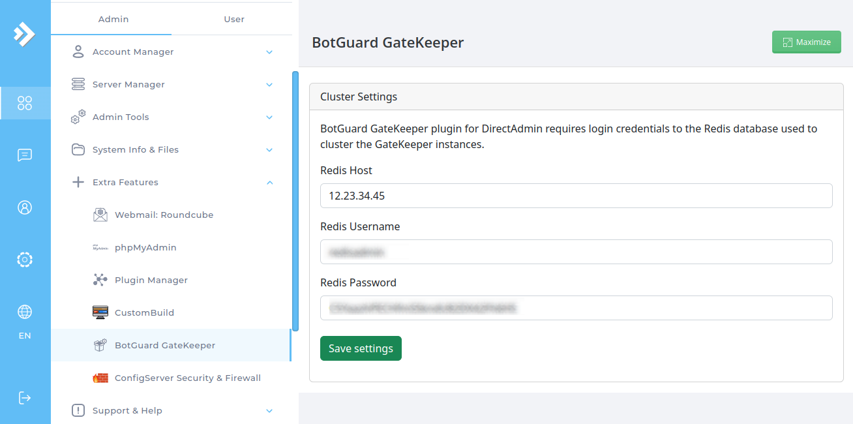Image resolution: width=853 pixels, height=424 pixels.
Task: Open the messages chat icon
Action: click(25, 155)
